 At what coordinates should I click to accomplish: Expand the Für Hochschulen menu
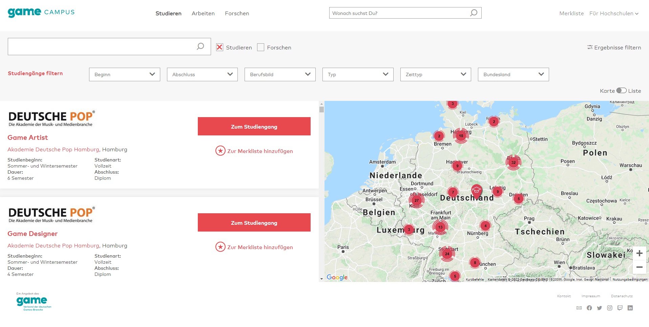[614, 13]
